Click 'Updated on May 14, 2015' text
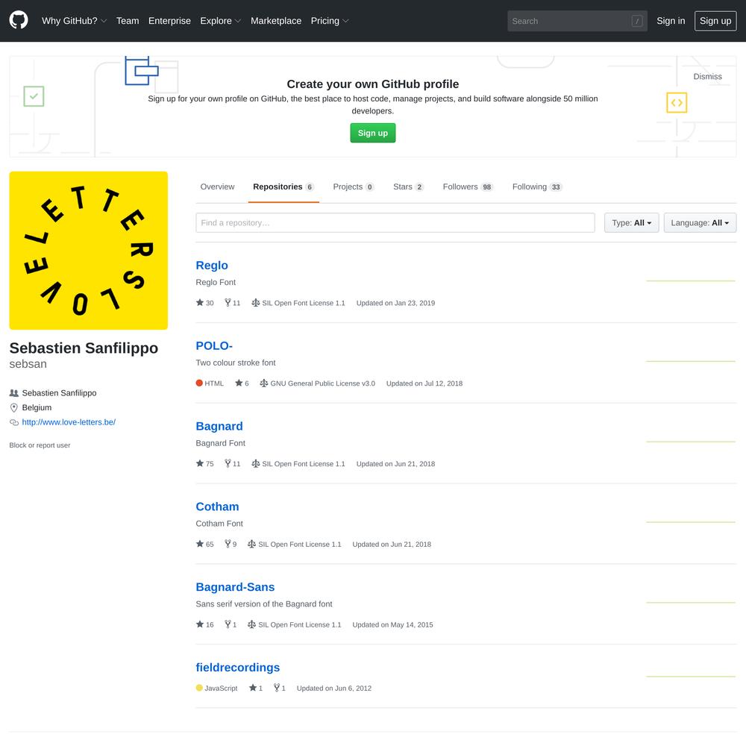The height and width of the screenshot is (746, 746). [x=392, y=624]
